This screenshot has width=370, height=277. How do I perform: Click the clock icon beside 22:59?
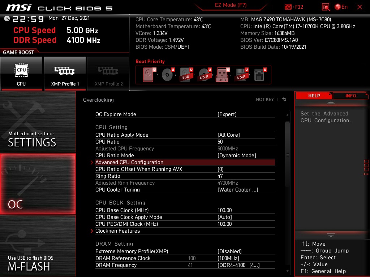[x=7, y=18]
